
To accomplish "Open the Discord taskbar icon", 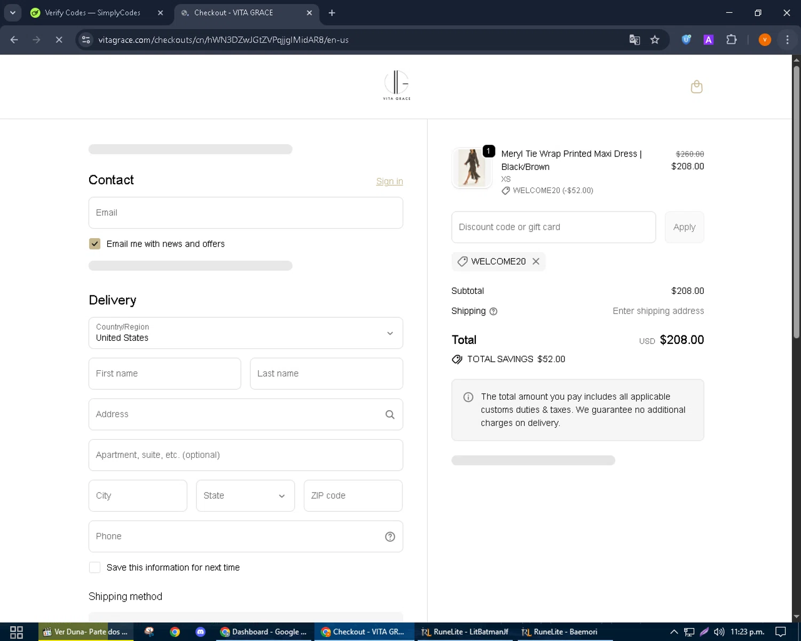I will (200, 632).
